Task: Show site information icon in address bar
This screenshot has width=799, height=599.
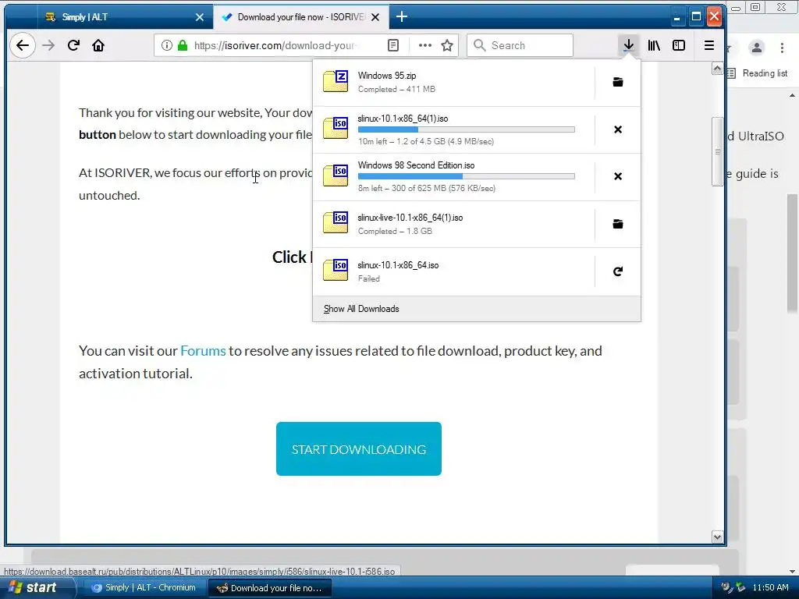Action: pos(167,45)
